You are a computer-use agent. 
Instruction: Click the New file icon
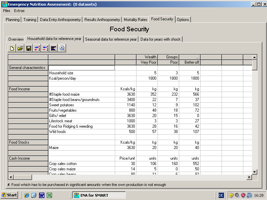[12, 48]
